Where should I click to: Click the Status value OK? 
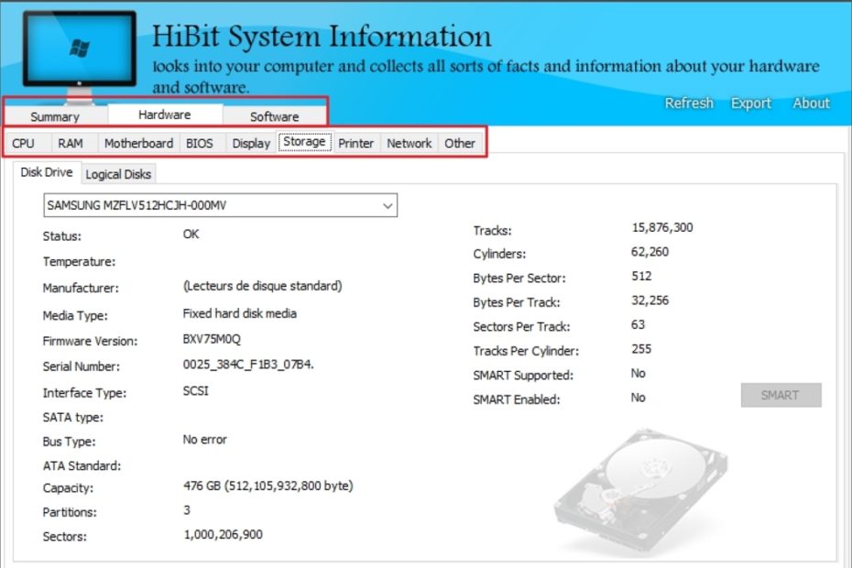point(191,235)
